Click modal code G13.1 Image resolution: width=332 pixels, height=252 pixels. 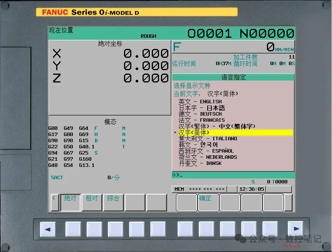coord(87,165)
